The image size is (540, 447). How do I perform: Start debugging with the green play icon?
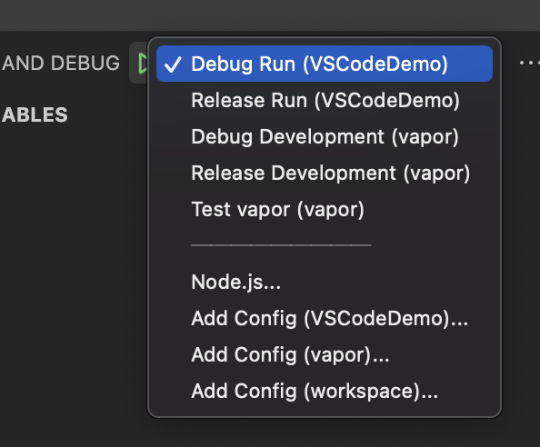142,64
